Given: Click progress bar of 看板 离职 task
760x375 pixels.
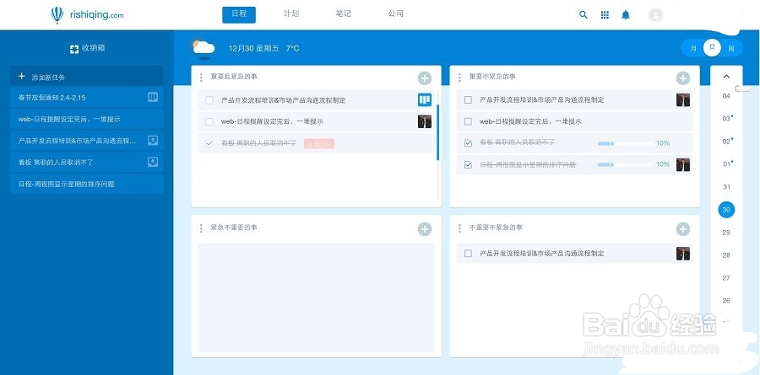Looking at the screenshot, I should [625, 143].
